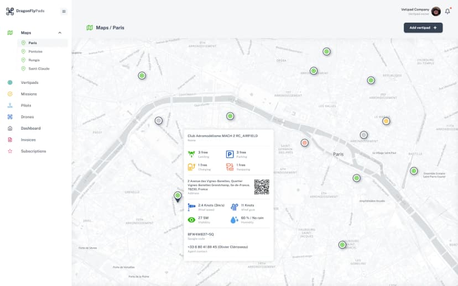Screen dimensions: 458x286
Task: Select the gray marker below the orange marker
Action: (x=363, y=135)
